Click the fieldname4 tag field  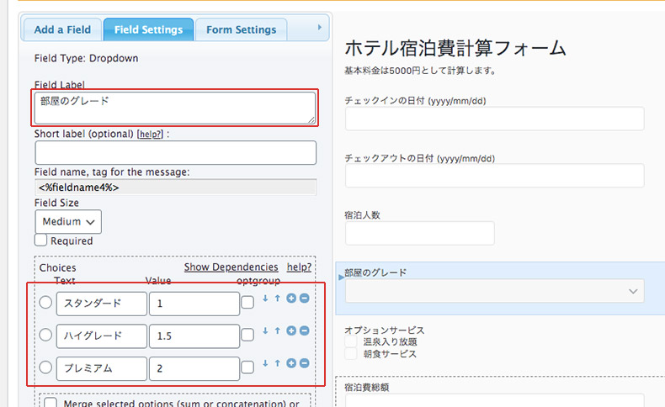176,188
